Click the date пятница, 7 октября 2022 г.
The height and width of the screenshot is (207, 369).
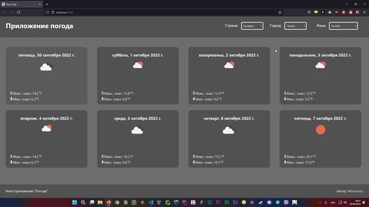pyautogui.click(x=321, y=118)
